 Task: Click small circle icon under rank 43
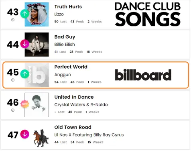click(13, 20)
